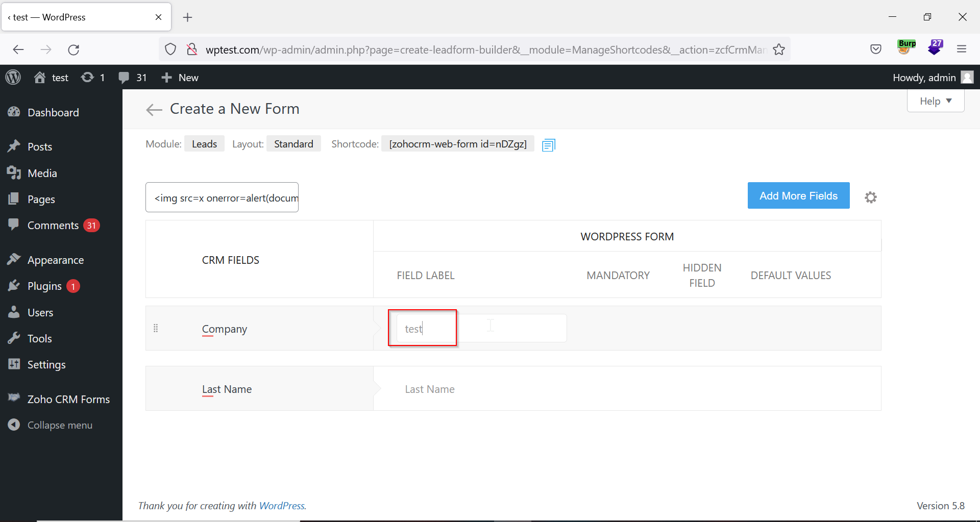Go to Plugins in sidebar
Screen dimensions: 980x522
click(44, 286)
